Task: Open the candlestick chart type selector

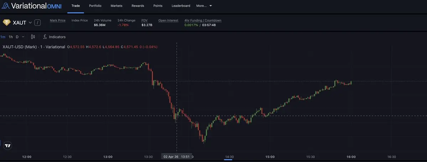Action: (x=33, y=37)
